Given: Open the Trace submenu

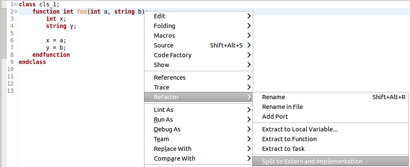Looking at the screenshot, I should click(x=199, y=87).
